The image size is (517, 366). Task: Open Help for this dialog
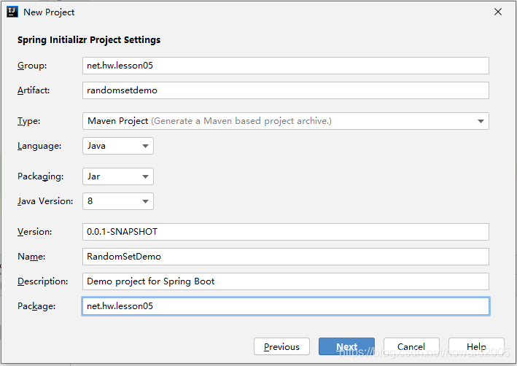476,347
